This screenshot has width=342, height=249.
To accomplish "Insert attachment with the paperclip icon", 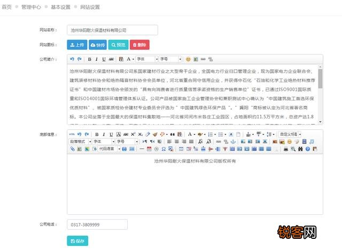I will point(73,149).
